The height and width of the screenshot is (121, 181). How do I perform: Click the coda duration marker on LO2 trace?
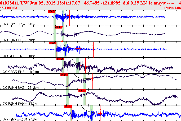coord(69,16)
